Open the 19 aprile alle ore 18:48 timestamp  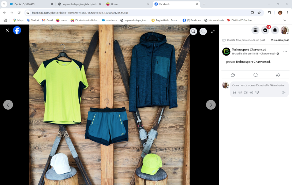coord(245,54)
